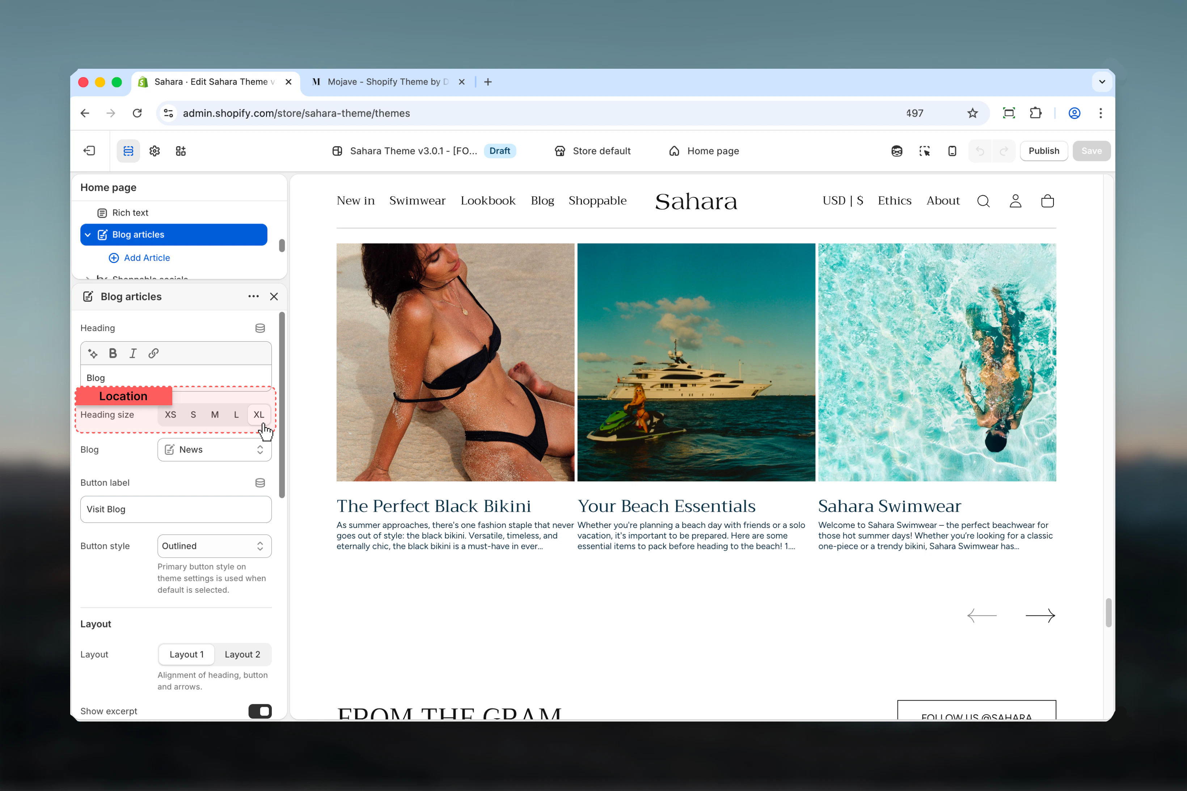
Task: Switch to the Mojave Shopify Theme tab
Action: (388, 82)
